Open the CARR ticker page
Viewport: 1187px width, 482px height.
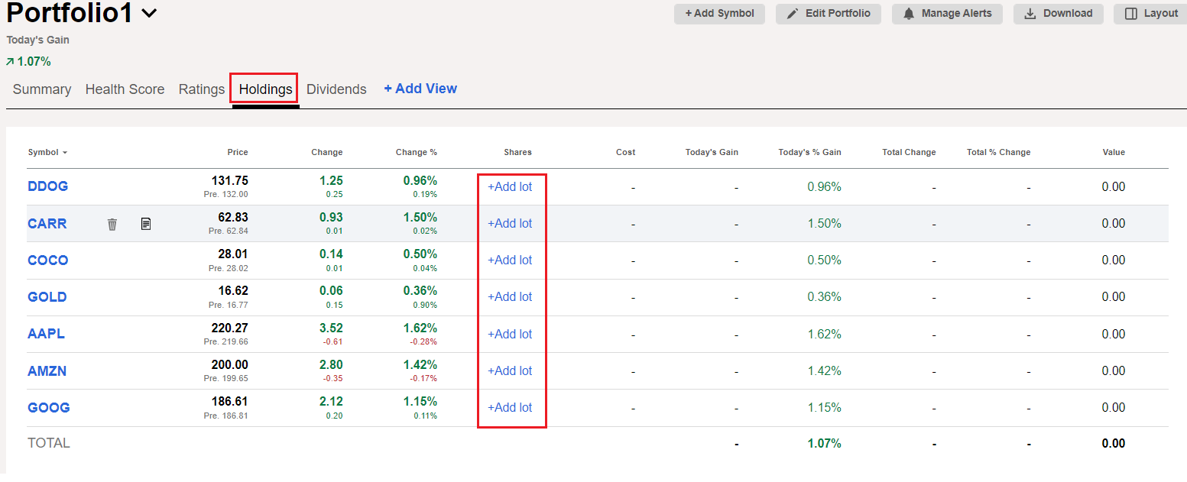point(47,223)
